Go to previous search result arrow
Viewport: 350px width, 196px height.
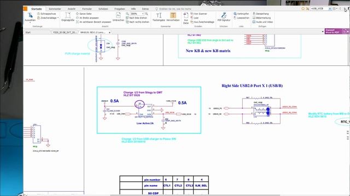pos(340,9)
